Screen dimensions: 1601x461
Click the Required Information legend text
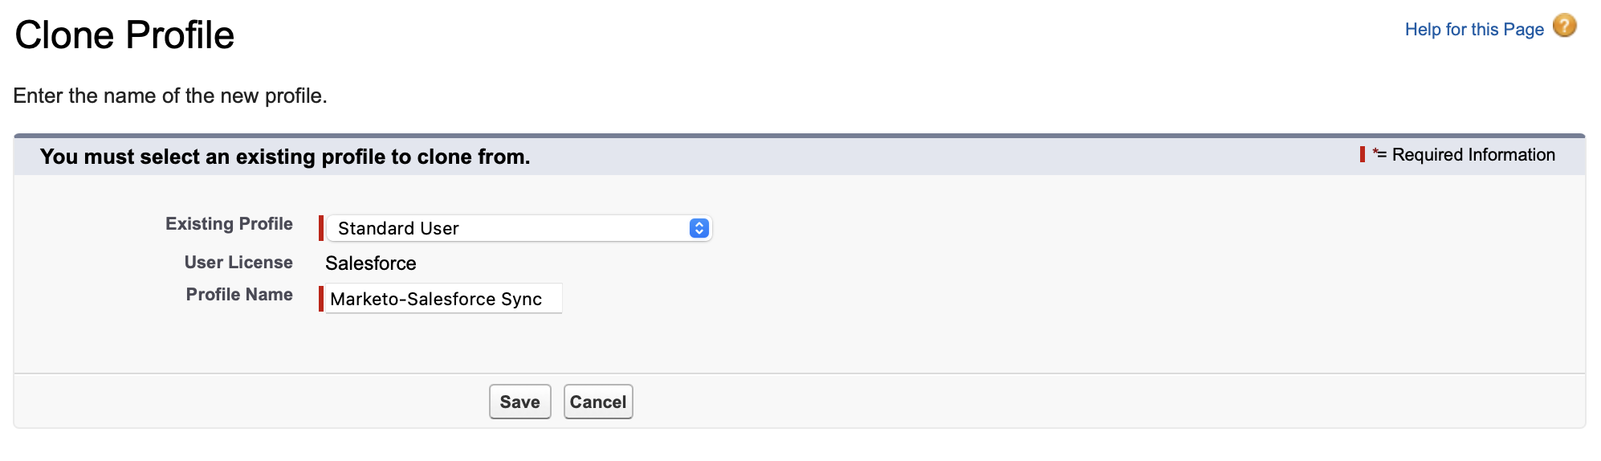point(1473,155)
